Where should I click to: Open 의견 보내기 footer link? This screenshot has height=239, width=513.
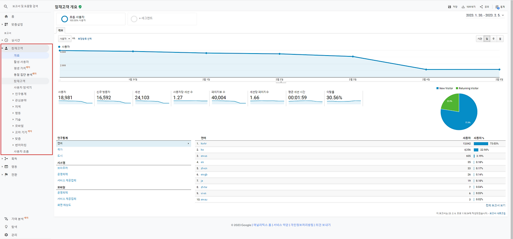point(323,225)
